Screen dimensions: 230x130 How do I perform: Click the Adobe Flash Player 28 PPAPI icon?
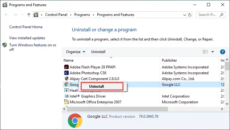tap(66, 67)
